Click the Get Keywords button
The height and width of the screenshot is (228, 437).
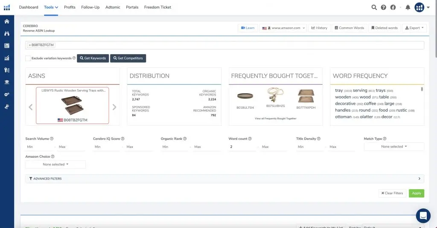[93, 58]
